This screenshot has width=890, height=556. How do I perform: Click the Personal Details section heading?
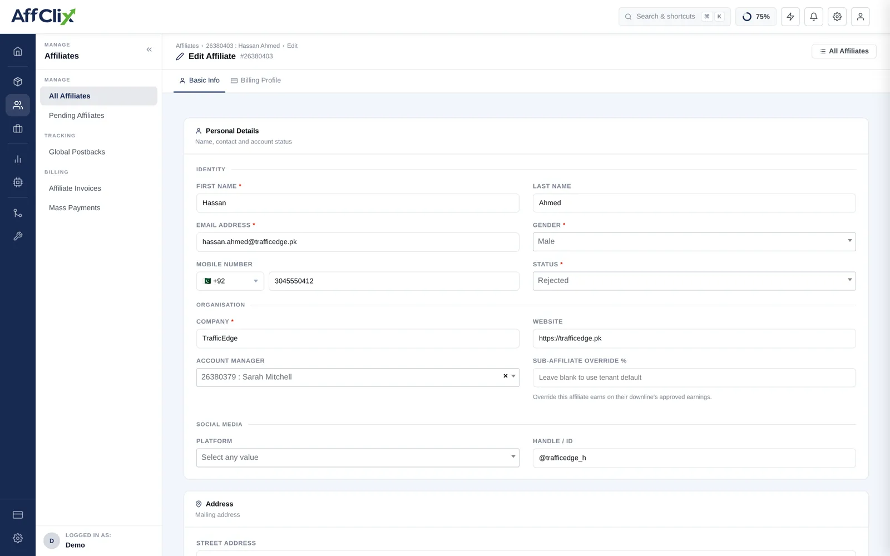232,131
